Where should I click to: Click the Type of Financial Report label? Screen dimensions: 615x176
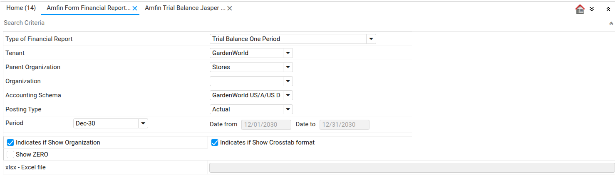[x=39, y=39]
